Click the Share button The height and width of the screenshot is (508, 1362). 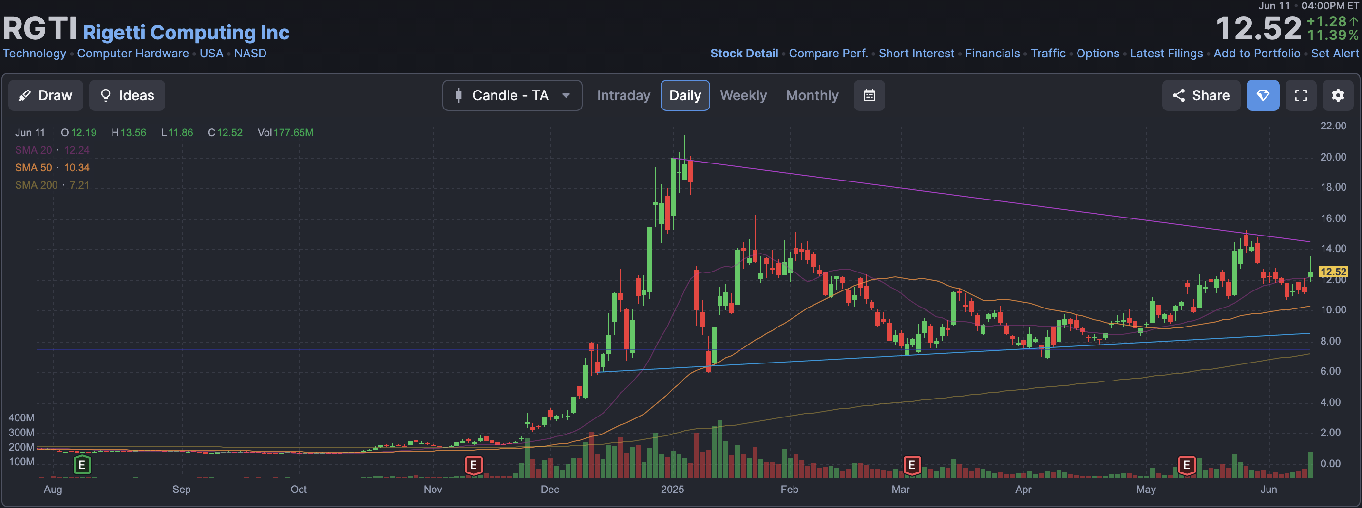point(1201,95)
